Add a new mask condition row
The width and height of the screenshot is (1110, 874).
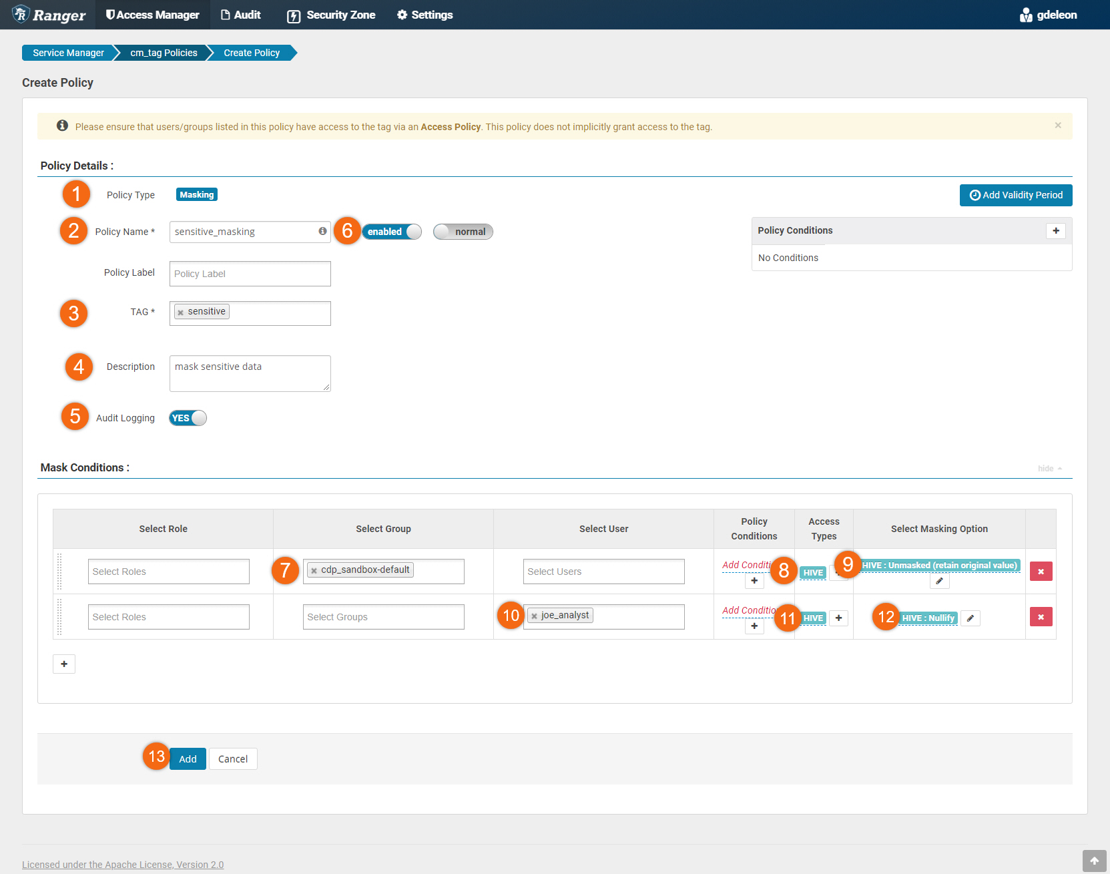(x=64, y=664)
